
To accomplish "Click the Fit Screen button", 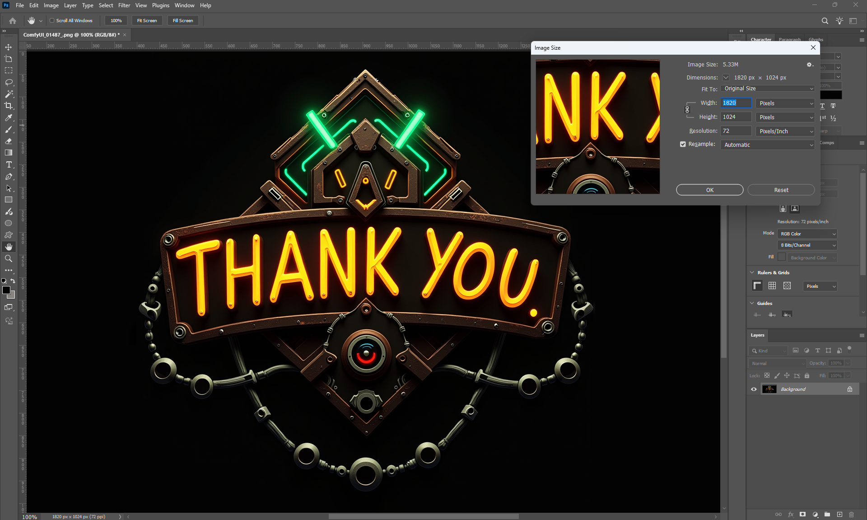I will pos(147,20).
